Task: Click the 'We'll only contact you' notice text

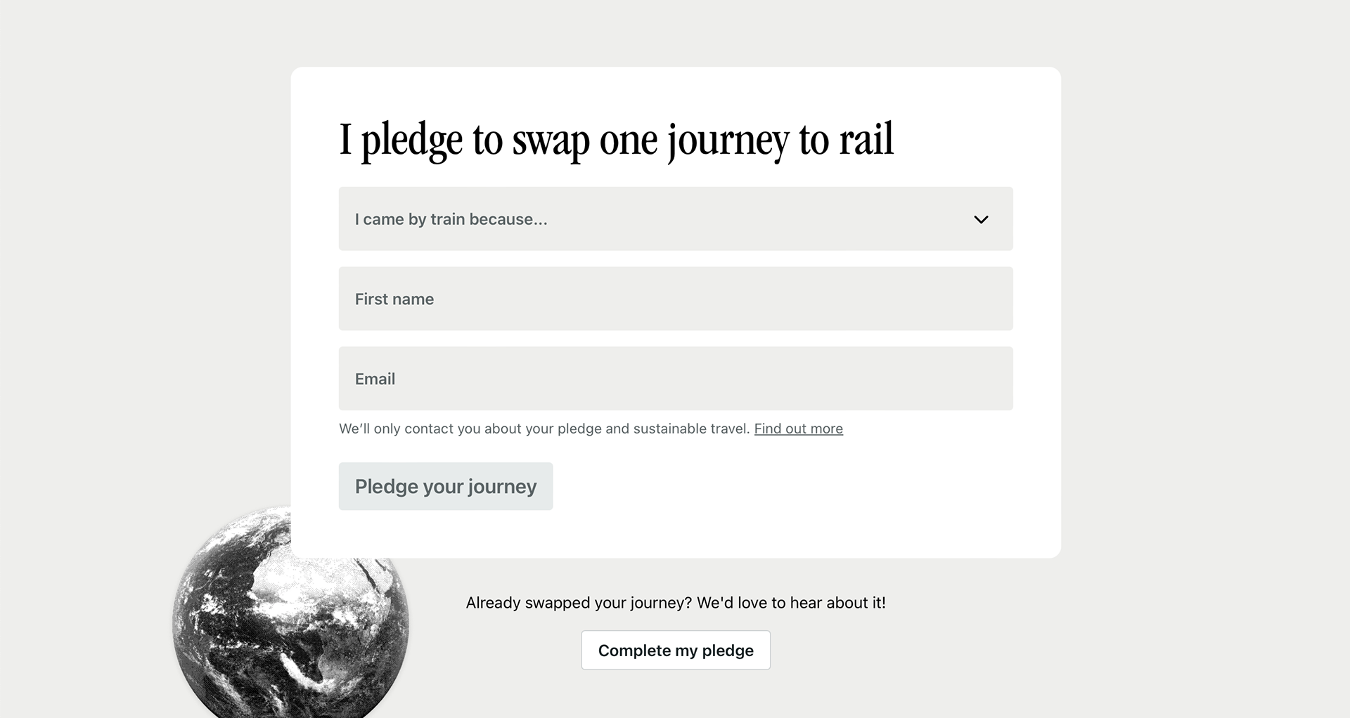Action: point(544,429)
